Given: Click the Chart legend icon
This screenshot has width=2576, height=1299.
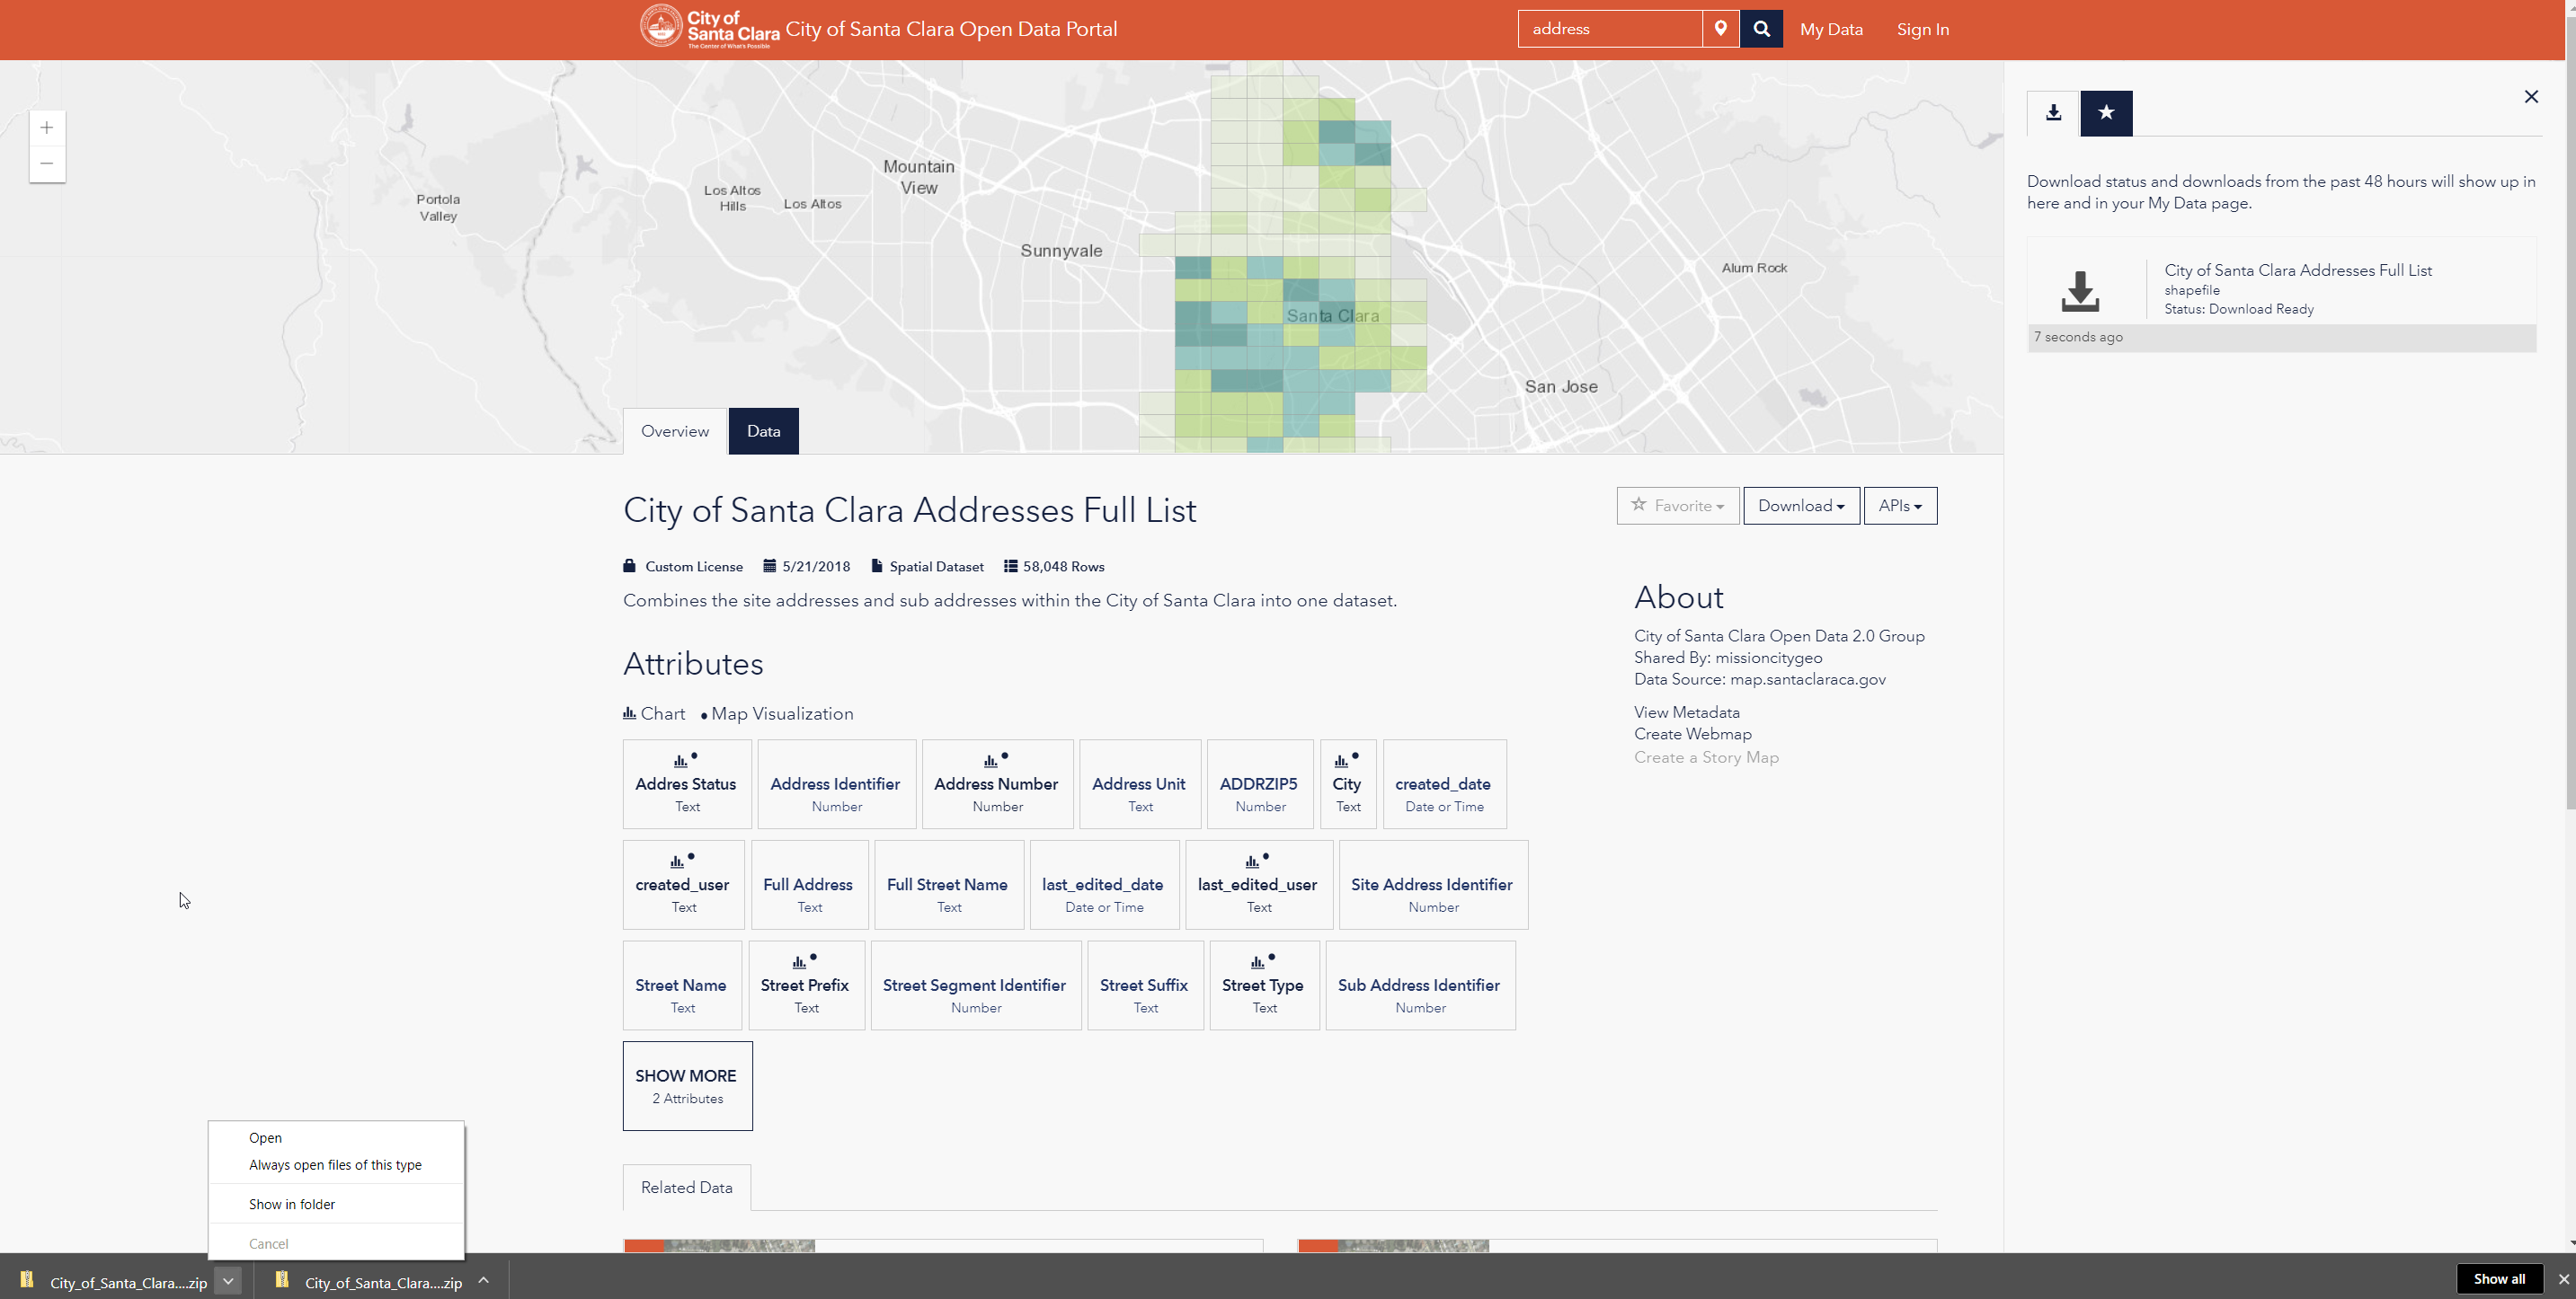Looking at the screenshot, I should [x=630, y=713].
